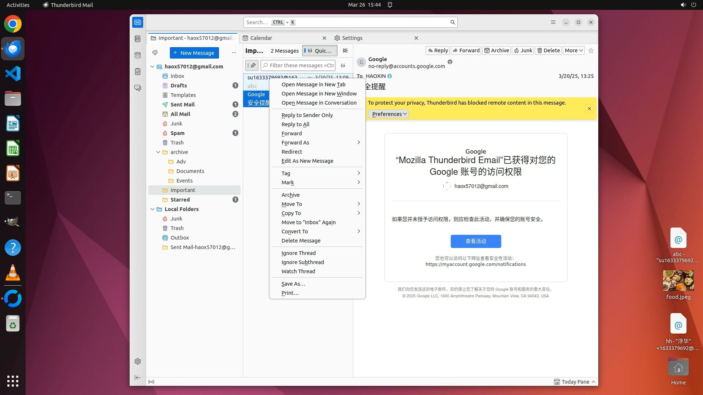
Task: Open the Address Book space icon
Action: coord(138,39)
